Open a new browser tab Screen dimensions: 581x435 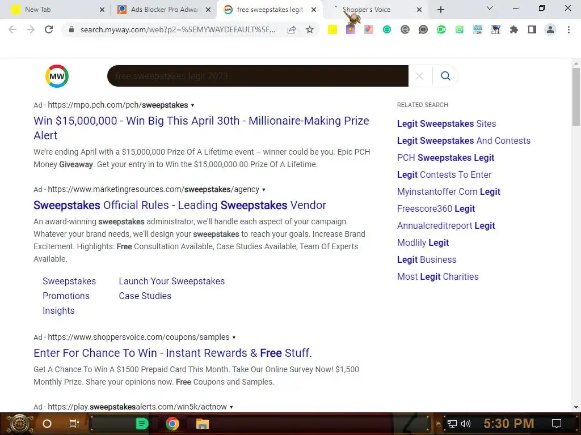coord(440,10)
